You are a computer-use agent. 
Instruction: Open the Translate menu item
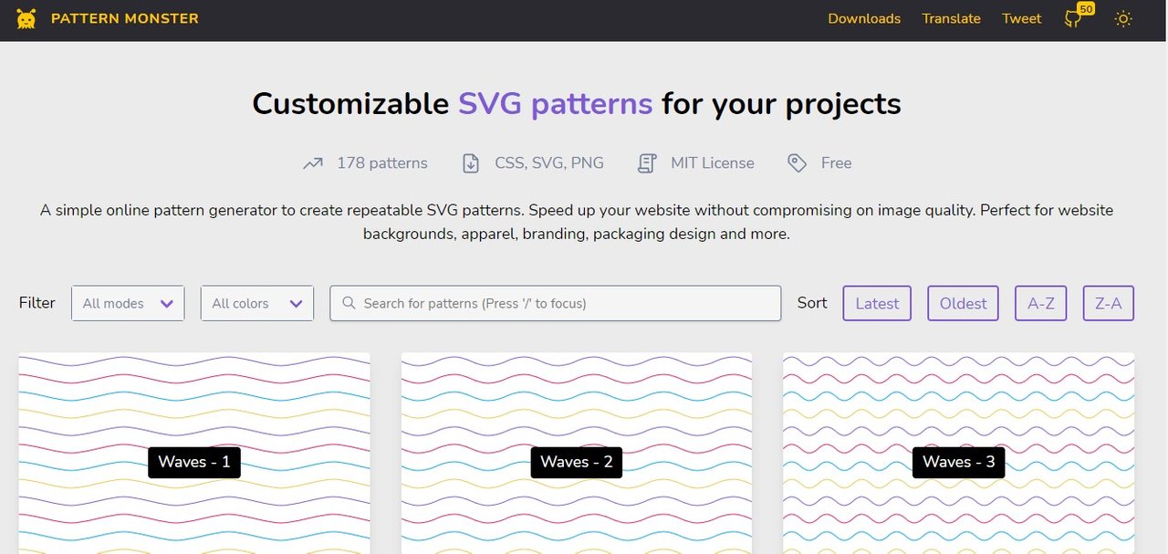tap(951, 18)
